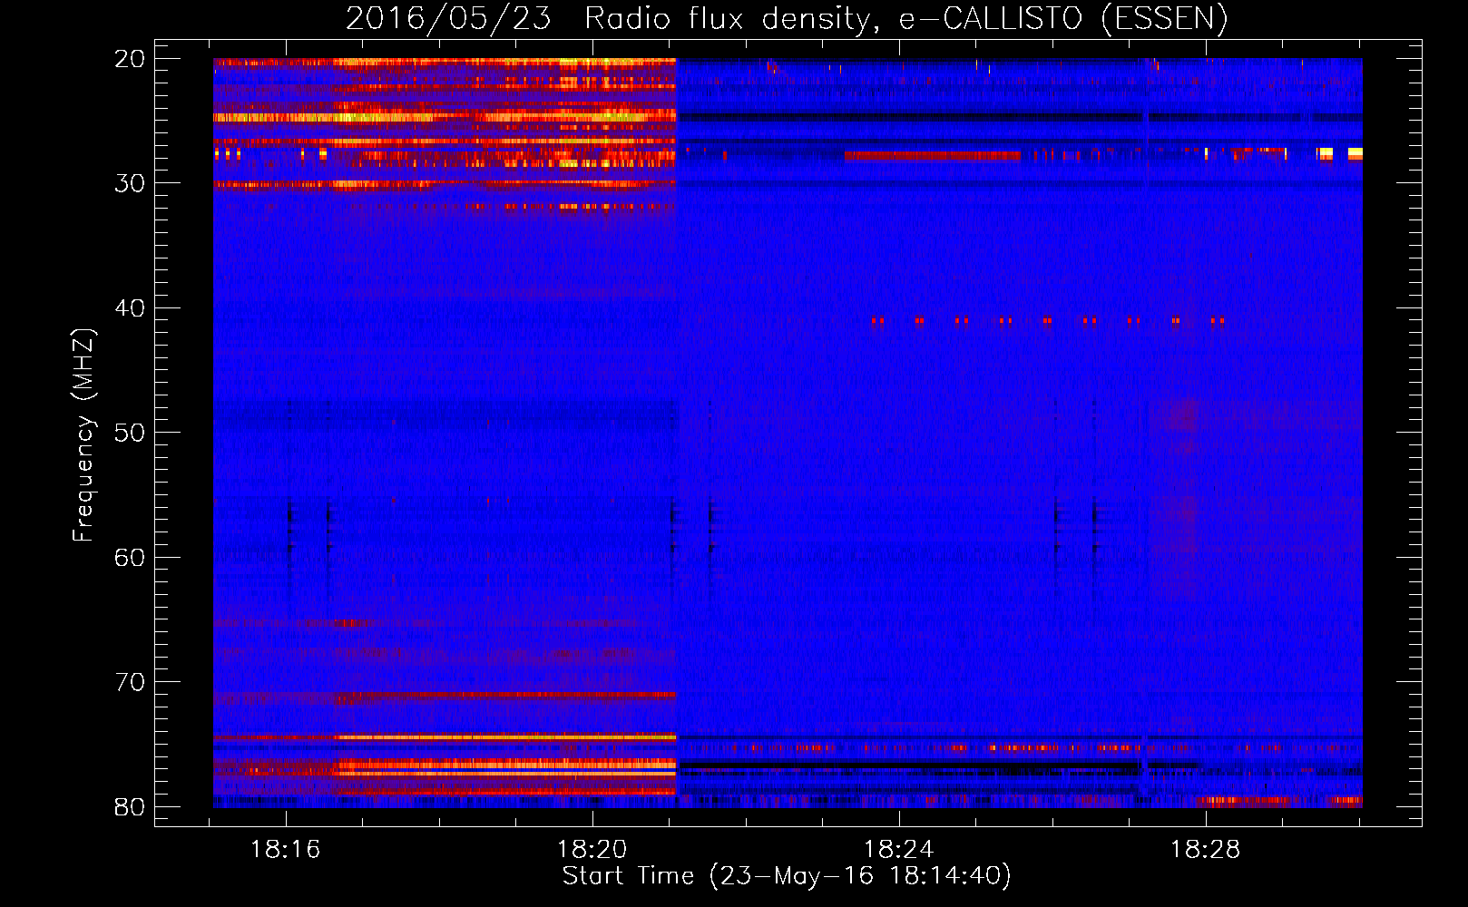
Task: Click the 60 frequency tick label
Action: click(x=130, y=558)
